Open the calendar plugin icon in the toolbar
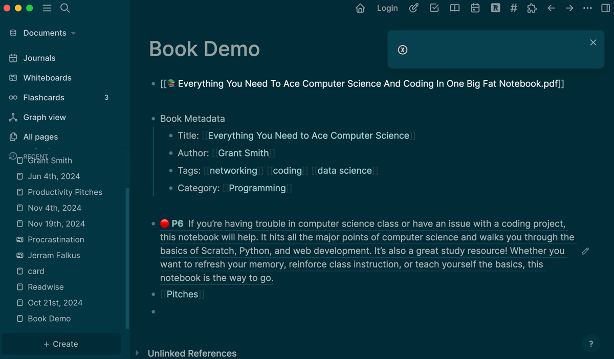614x359 pixels. pyautogui.click(x=475, y=8)
